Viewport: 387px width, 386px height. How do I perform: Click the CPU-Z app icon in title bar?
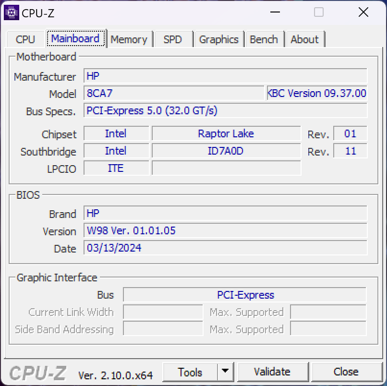coord(12,12)
